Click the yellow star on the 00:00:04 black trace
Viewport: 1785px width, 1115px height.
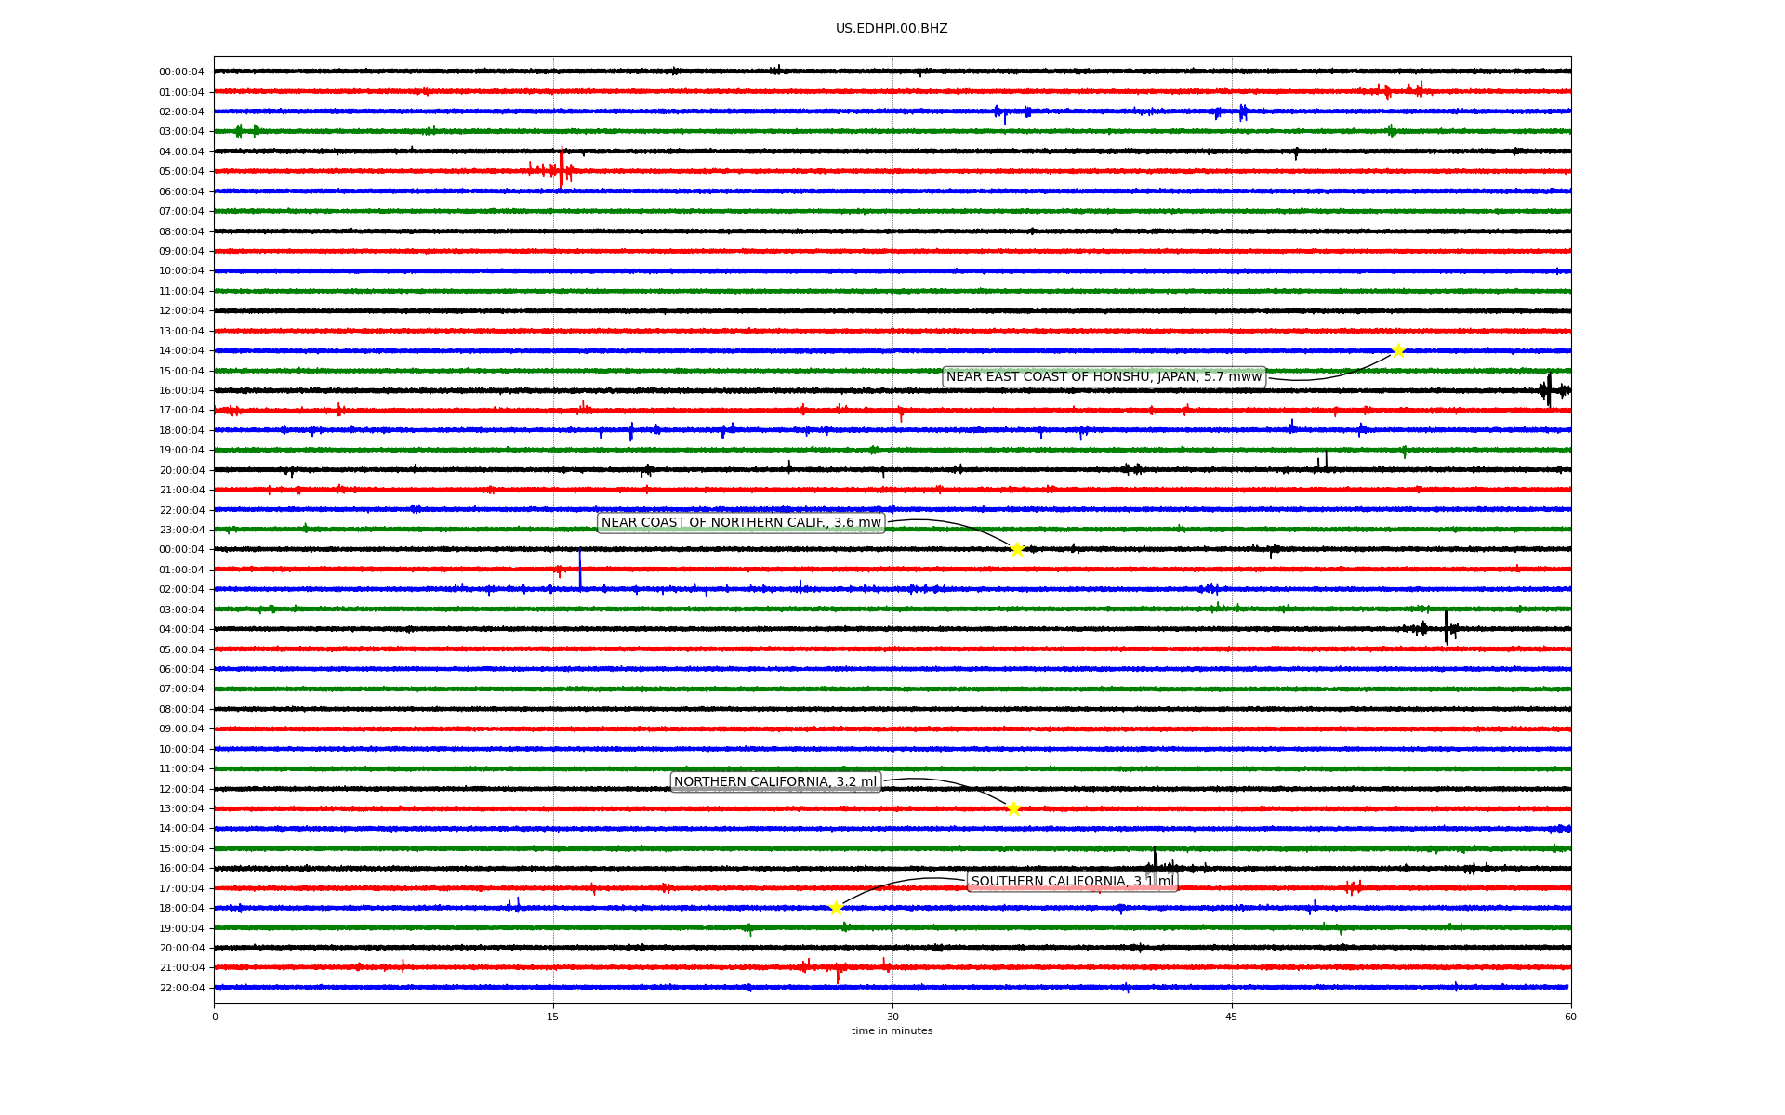[1017, 549]
